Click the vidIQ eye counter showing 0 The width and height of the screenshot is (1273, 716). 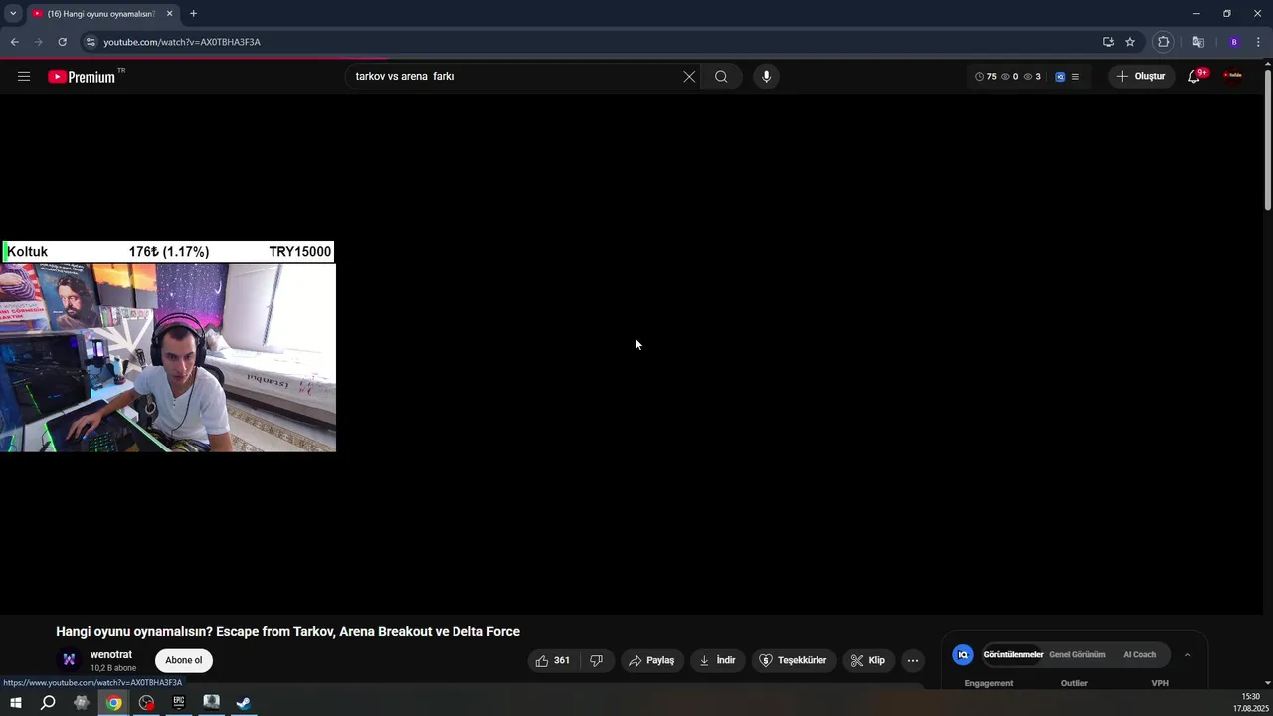pyautogui.click(x=1009, y=76)
